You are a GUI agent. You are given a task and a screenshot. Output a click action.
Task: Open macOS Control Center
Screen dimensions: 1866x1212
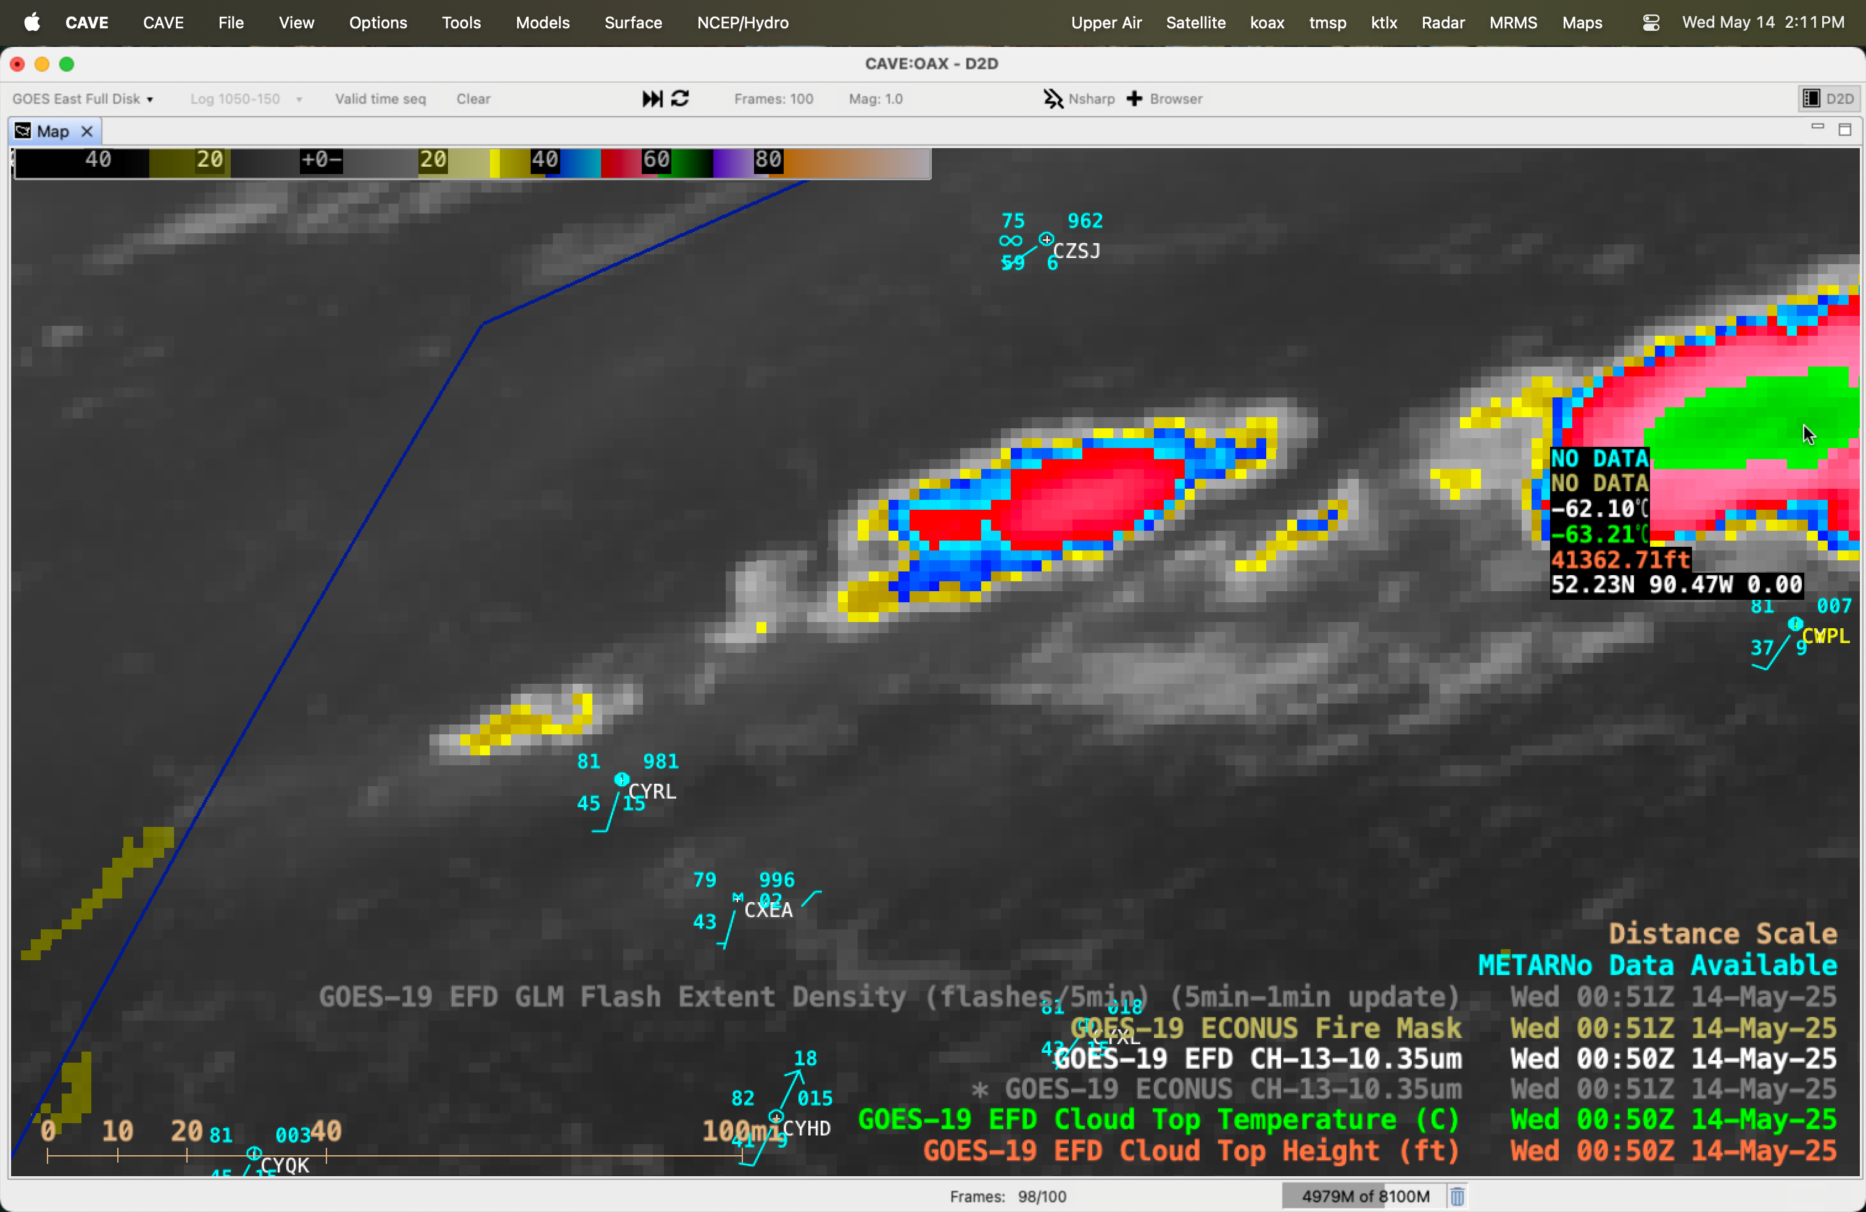(1651, 23)
